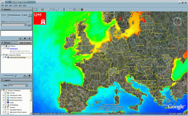Switch to the Find Businesses tab
Viewport: 188px width, 116px height.
[x=15, y=15]
